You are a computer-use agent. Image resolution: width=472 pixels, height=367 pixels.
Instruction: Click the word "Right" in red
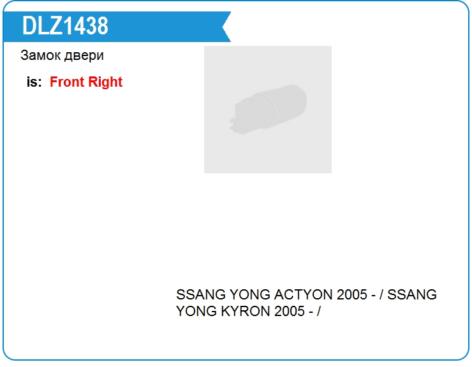[x=105, y=82]
